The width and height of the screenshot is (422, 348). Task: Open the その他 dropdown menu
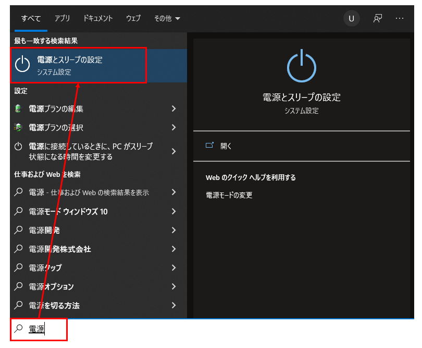(167, 18)
